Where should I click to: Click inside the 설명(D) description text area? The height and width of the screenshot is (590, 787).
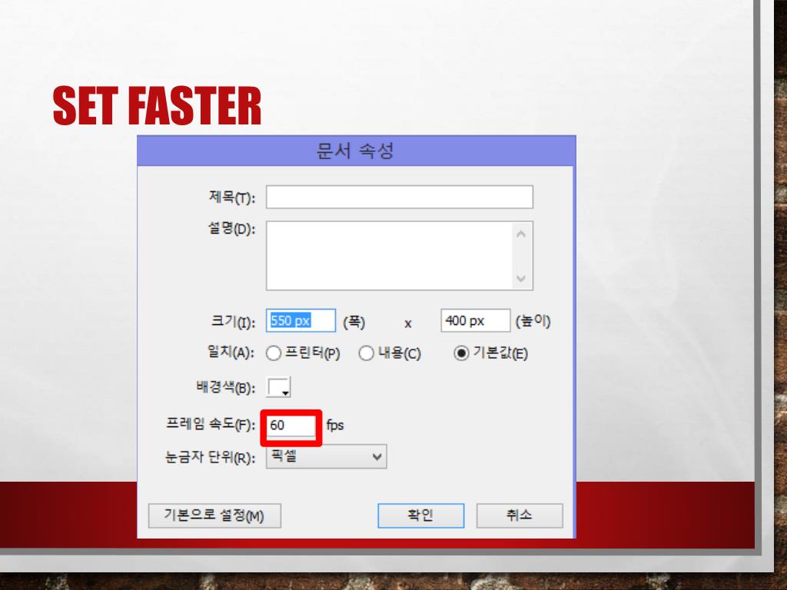[390, 256]
